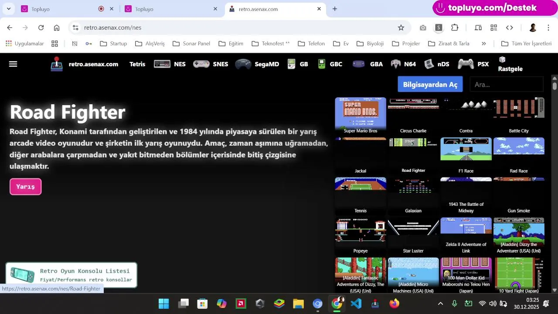This screenshot has height=314, width=558.
Task: Select the NES console icon
Action: pos(162,64)
